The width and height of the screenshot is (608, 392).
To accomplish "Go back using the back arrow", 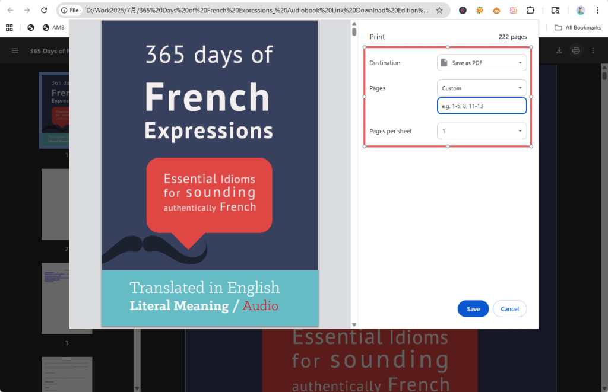I will tap(9, 10).
